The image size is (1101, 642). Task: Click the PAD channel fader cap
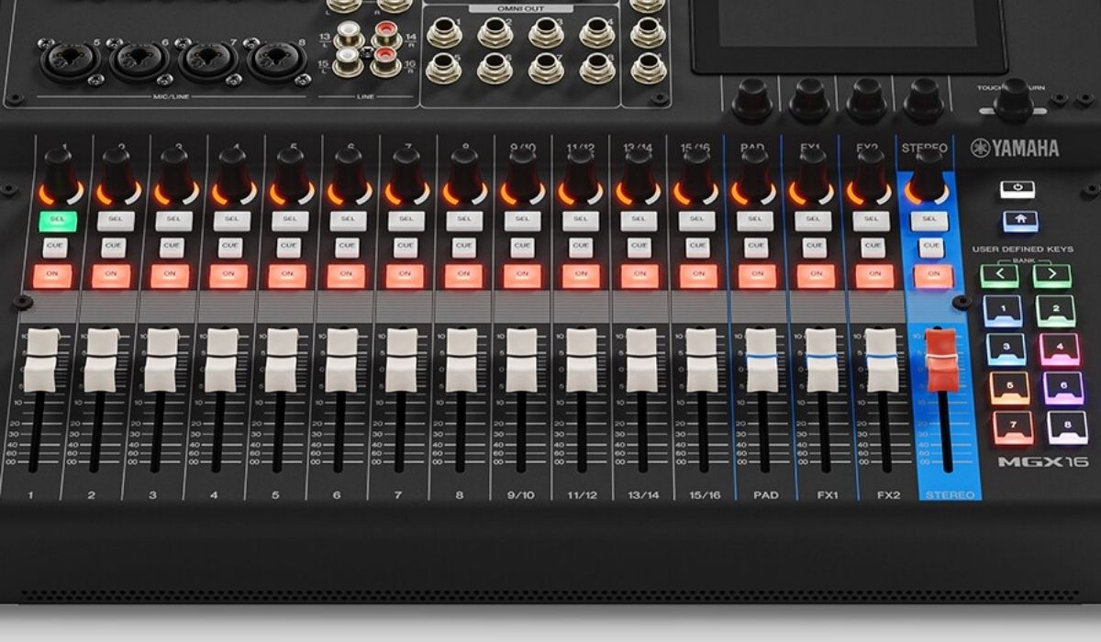coord(762,360)
